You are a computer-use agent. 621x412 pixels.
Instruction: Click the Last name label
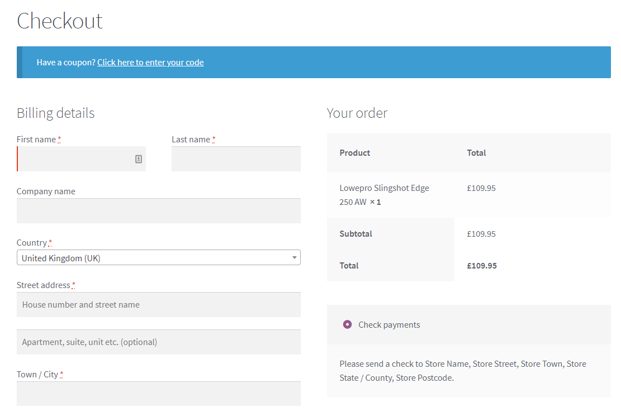coord(191,140)
